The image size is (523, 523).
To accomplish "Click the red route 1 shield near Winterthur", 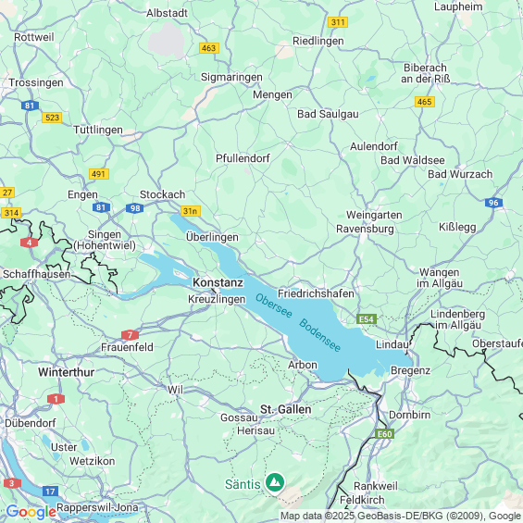I will point(56,399).
